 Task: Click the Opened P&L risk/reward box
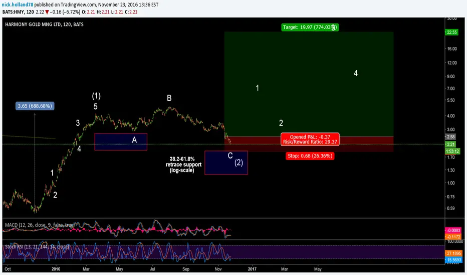click(x=310, y=139)
